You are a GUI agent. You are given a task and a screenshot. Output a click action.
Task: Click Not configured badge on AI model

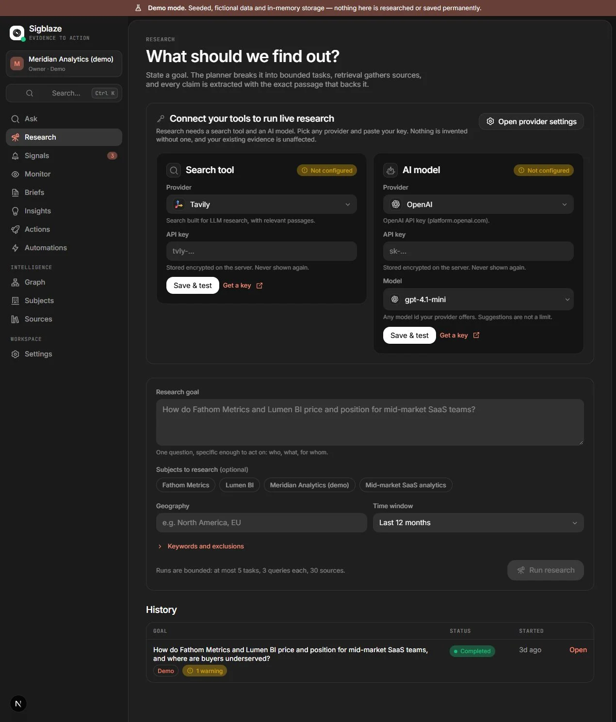coord(544,170)
